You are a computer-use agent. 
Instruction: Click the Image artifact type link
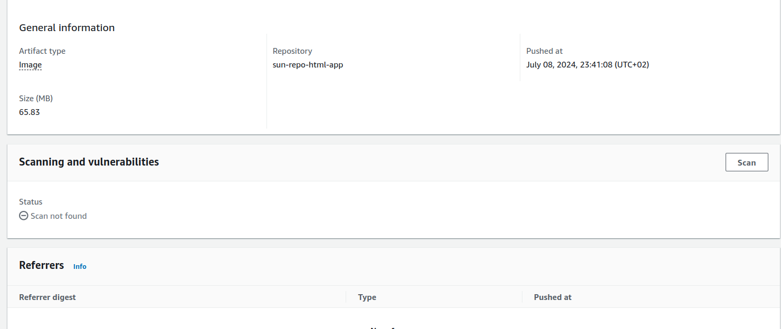pos(31,65)
